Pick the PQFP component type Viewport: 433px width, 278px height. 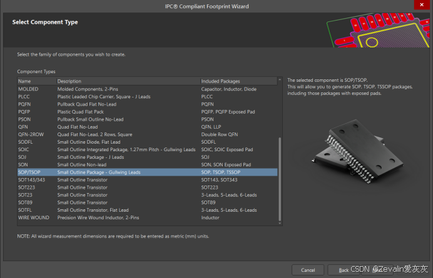point(148,112)
